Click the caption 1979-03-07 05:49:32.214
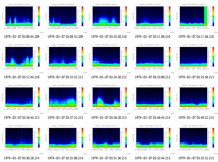This screenshot has height=162, width=218. (x=196, y=118)
